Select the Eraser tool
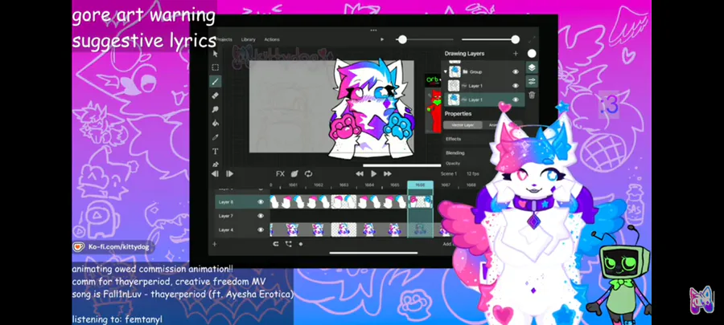This screenshot has width=724, height=325. click(x=215, y=95)
